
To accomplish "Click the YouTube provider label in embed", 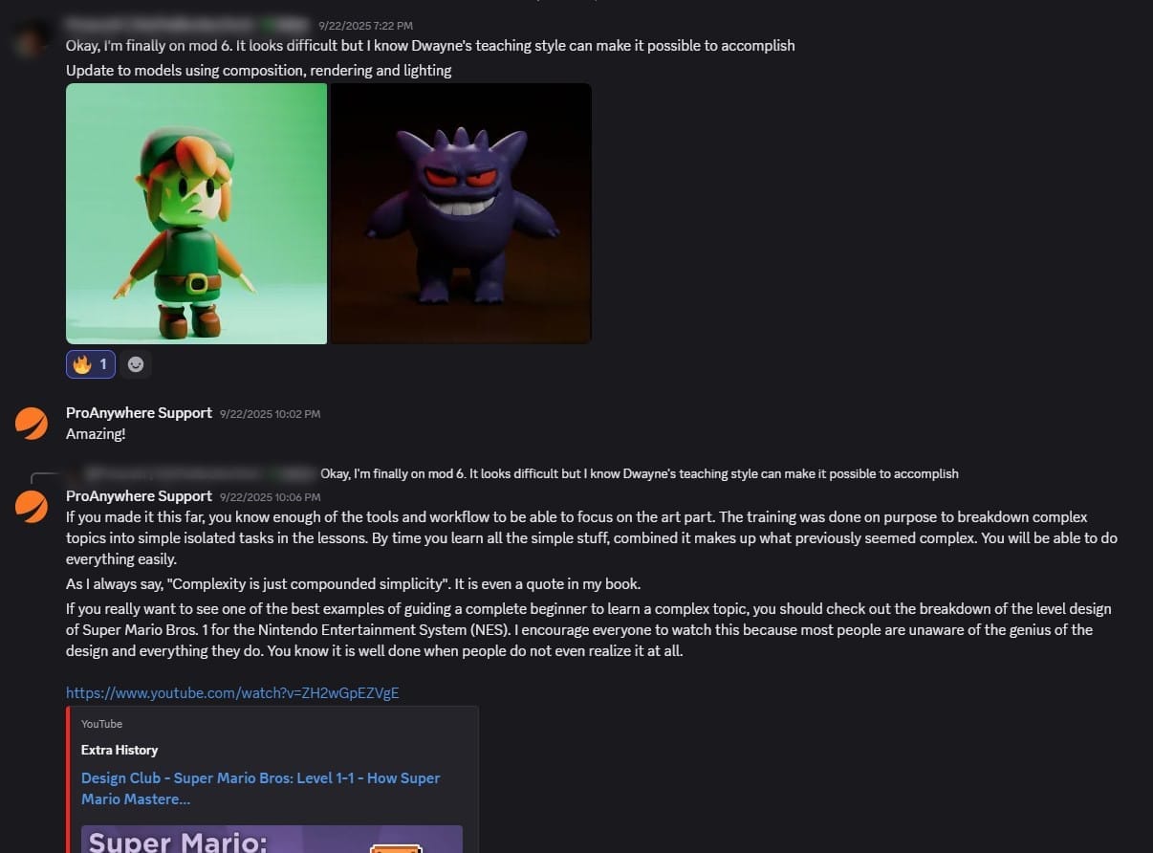I will (x=101, y=724).
